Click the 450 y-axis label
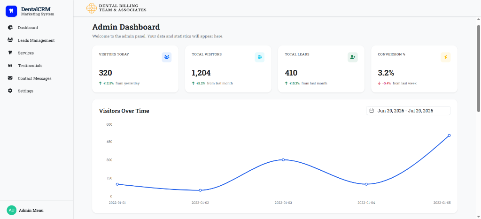 109,142
